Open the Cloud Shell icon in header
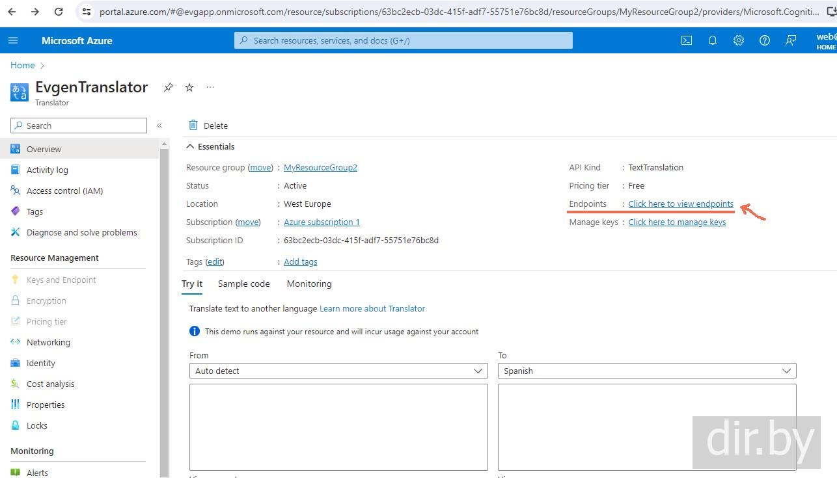837x478 pixels. pos(687,40)
